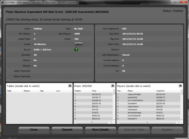Click Prize column header
Screen dimensions: 189x139
(x=102, y=91)
